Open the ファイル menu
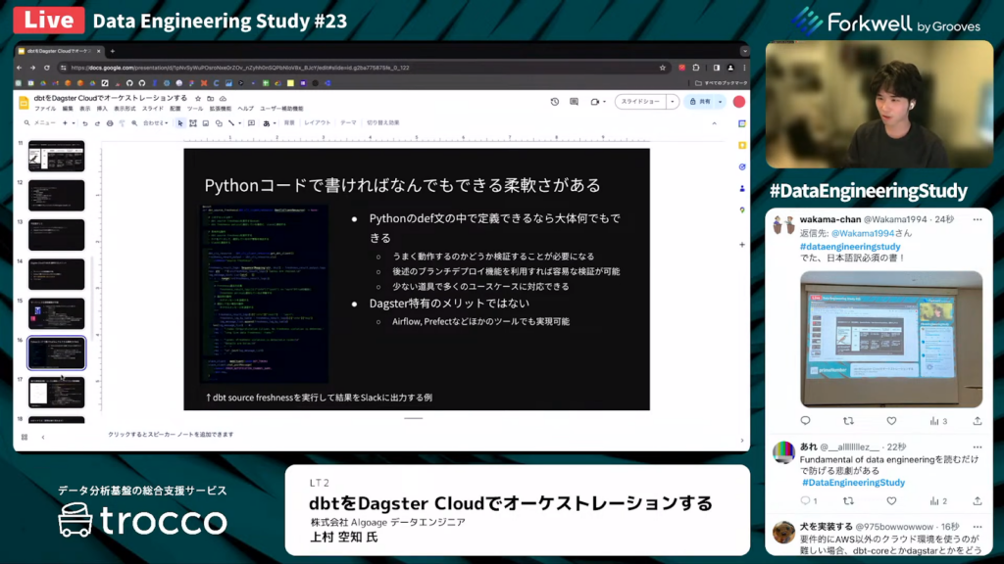The image size is (1004, 564). (45, 109)
